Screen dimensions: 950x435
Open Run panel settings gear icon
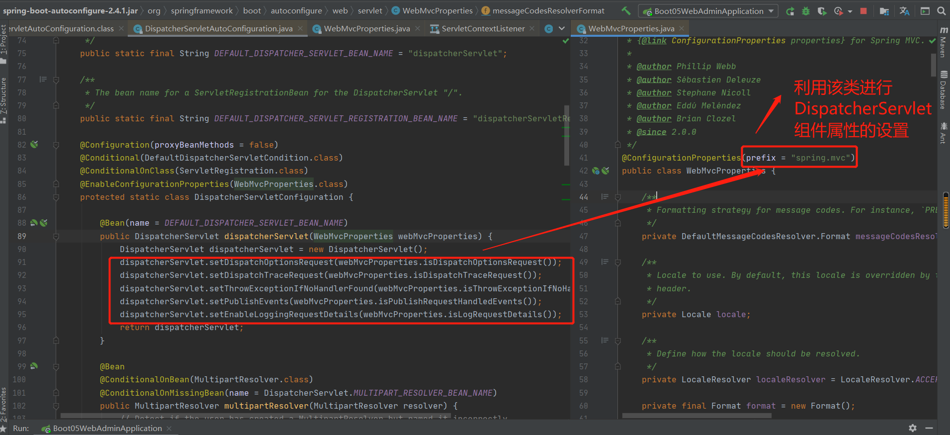point(913,428)
